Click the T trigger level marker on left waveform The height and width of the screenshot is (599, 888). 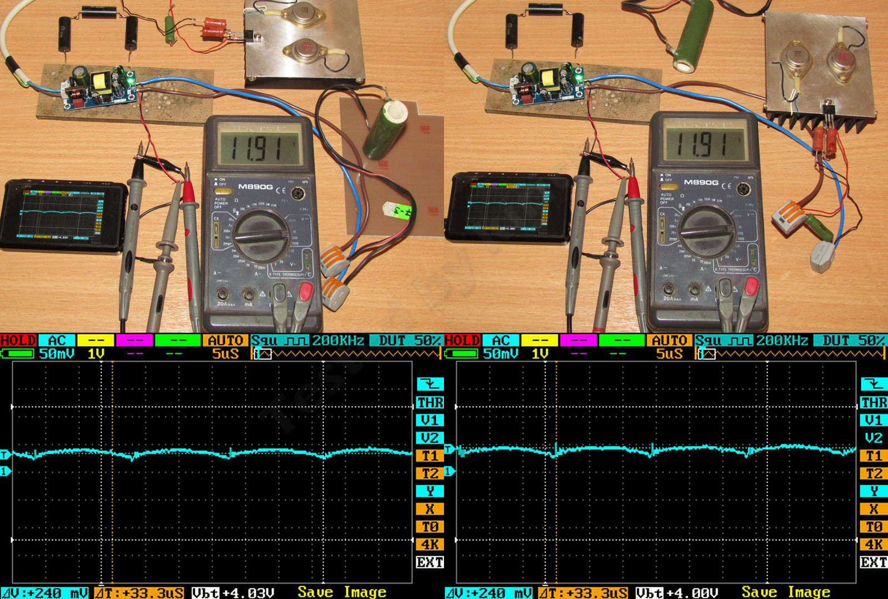point(5,455)
